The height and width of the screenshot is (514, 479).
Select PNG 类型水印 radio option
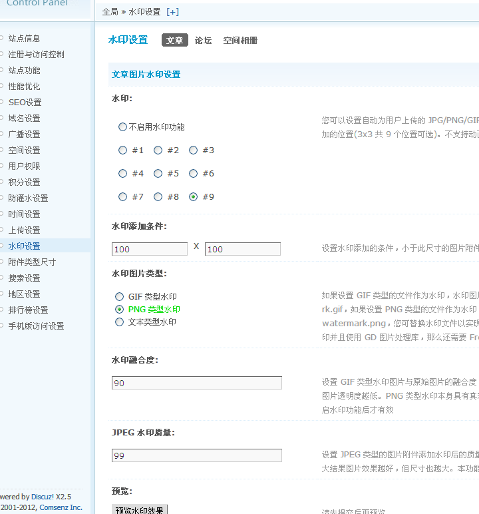coord(119,309)
